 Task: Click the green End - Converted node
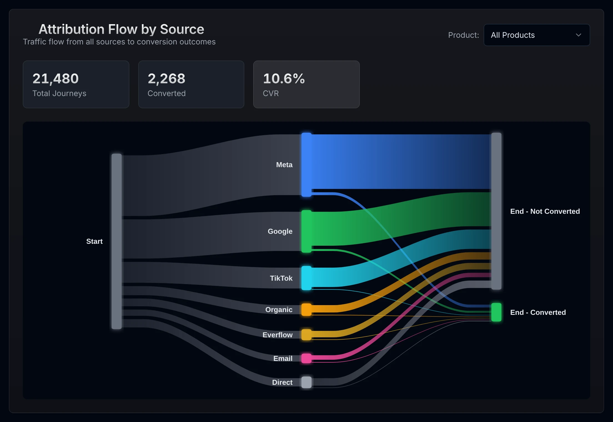click(x=496, y=312)
